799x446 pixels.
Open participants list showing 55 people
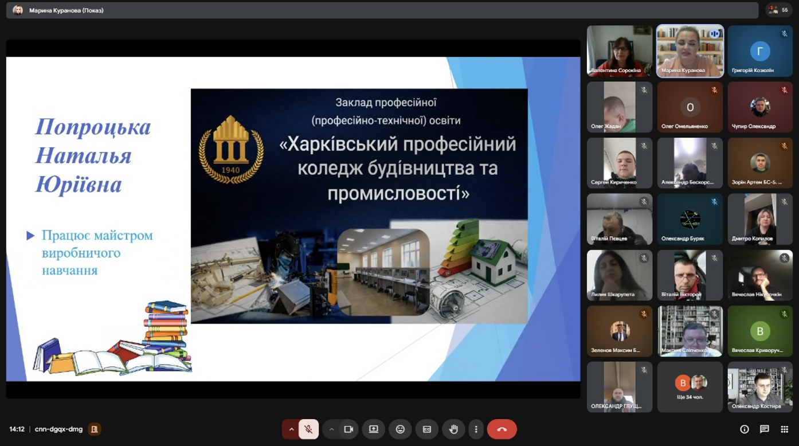click(x=778, y=10)
